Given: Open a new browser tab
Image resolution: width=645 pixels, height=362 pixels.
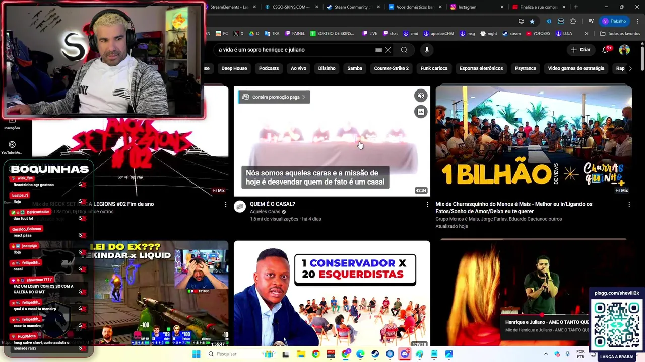Looking at the screenshot, I should click(576, 7).
